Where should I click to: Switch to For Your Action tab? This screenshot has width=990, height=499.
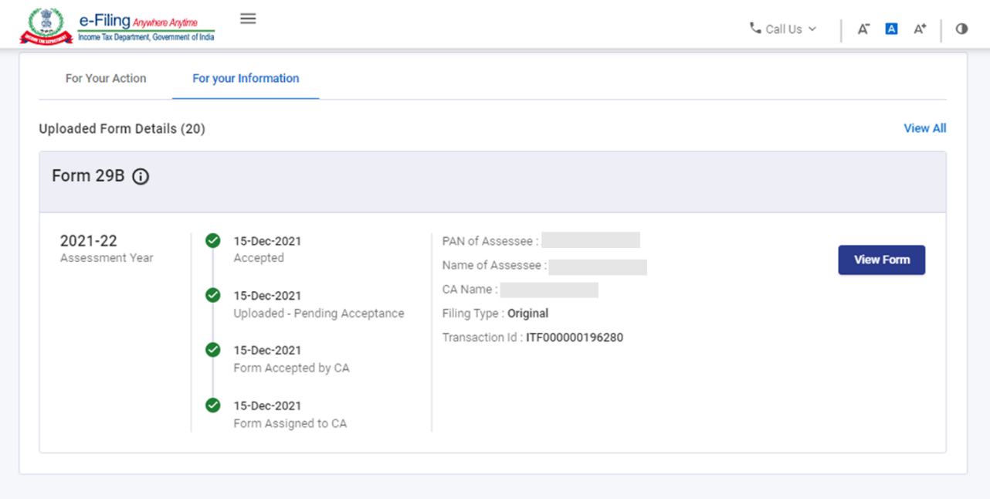[x=106, y=78]
